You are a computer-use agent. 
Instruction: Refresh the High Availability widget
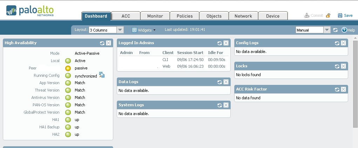(x=102, y=43)
